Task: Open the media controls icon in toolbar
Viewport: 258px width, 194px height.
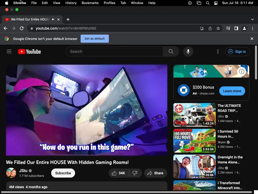Action: tap(228, 28)
